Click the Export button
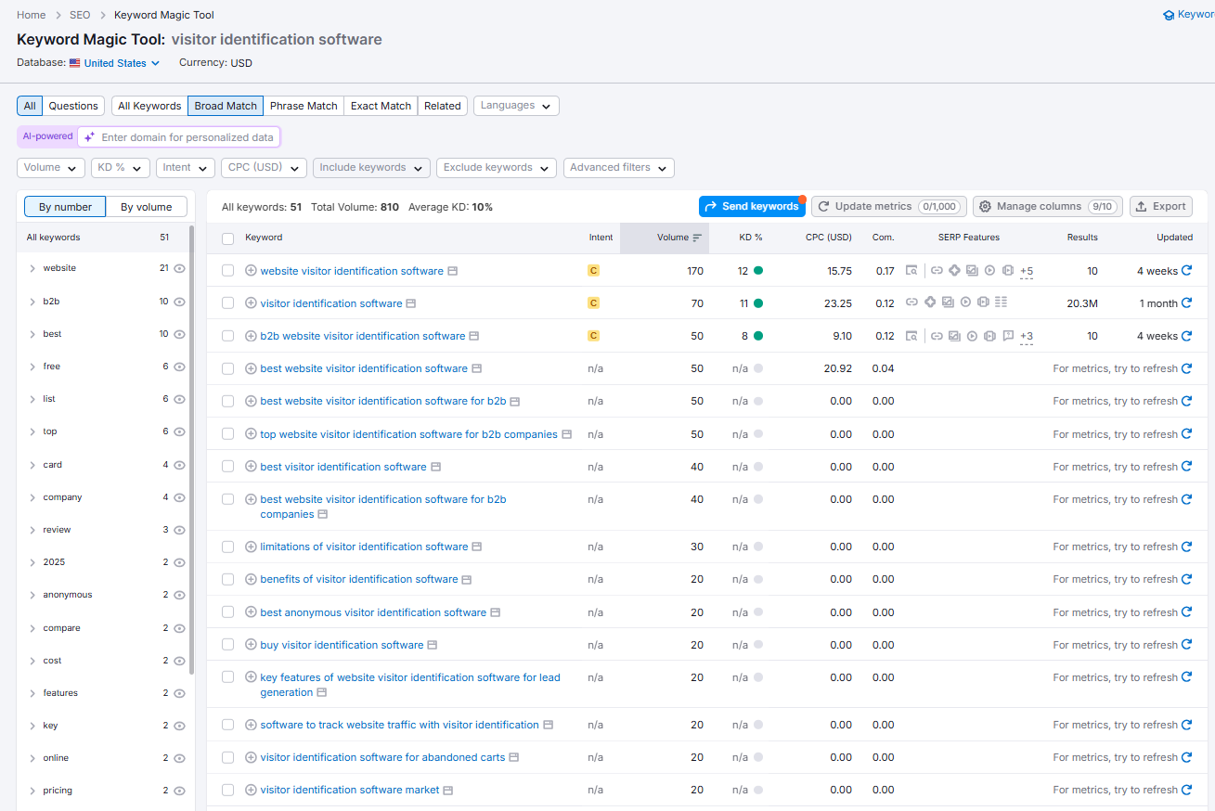This screenshot has height=811, width=1215. pos(1161,206)
